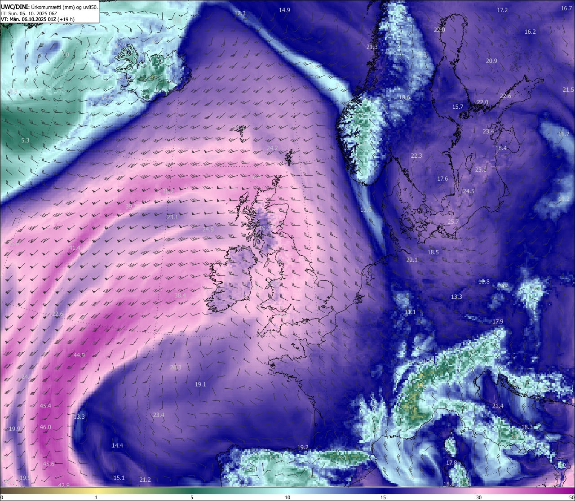Click the 25.7 value label
This screenshot has height=501, width=575.
coord(453,222)
